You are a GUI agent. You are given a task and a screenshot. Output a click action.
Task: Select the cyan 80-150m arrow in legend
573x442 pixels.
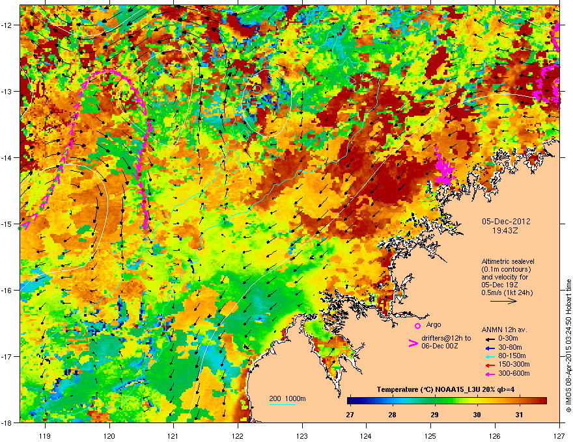tap(489, 356)
